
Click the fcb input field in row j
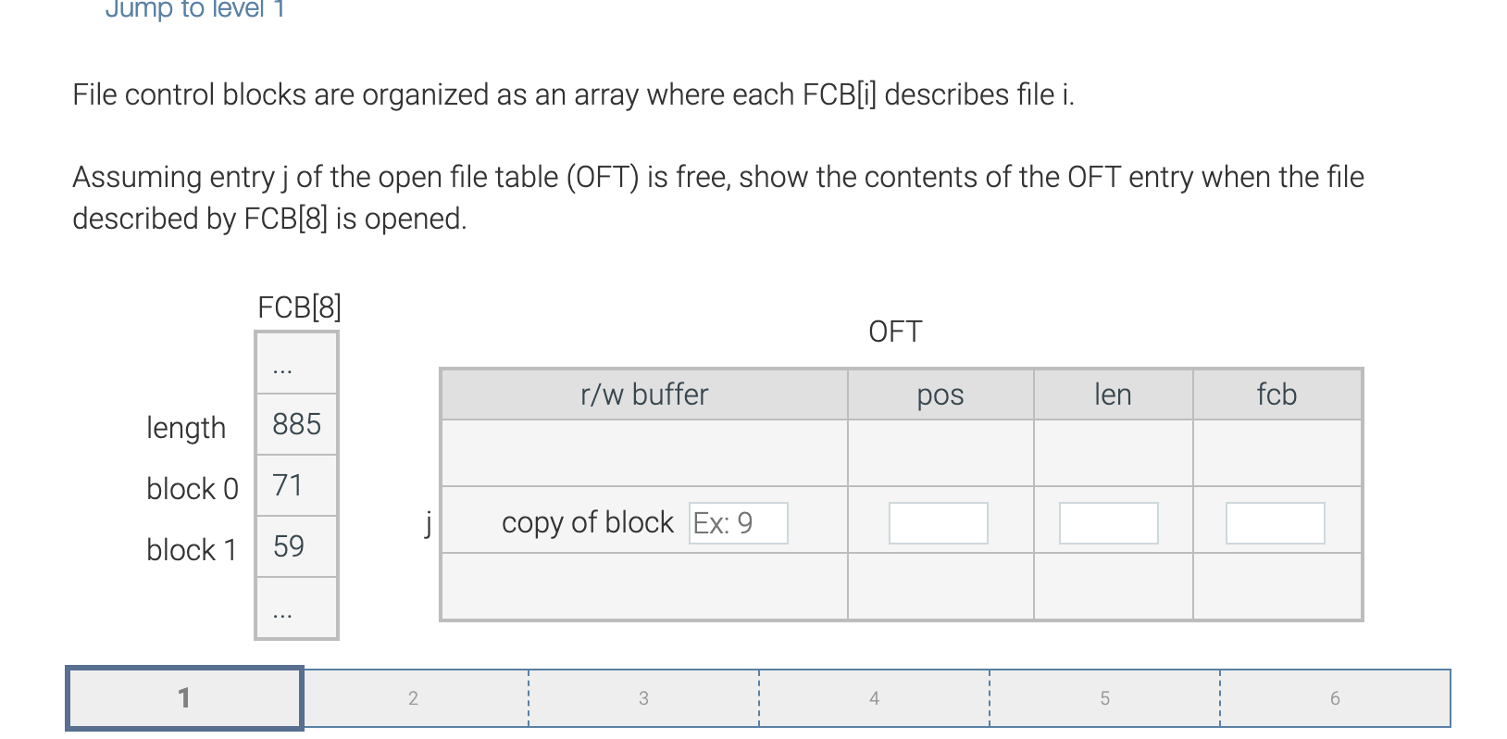point(1276,523)
